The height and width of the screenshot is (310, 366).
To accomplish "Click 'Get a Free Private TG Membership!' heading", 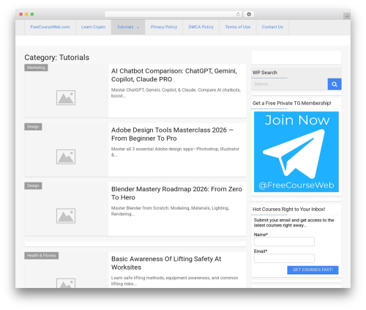I will tap(292, 103).
